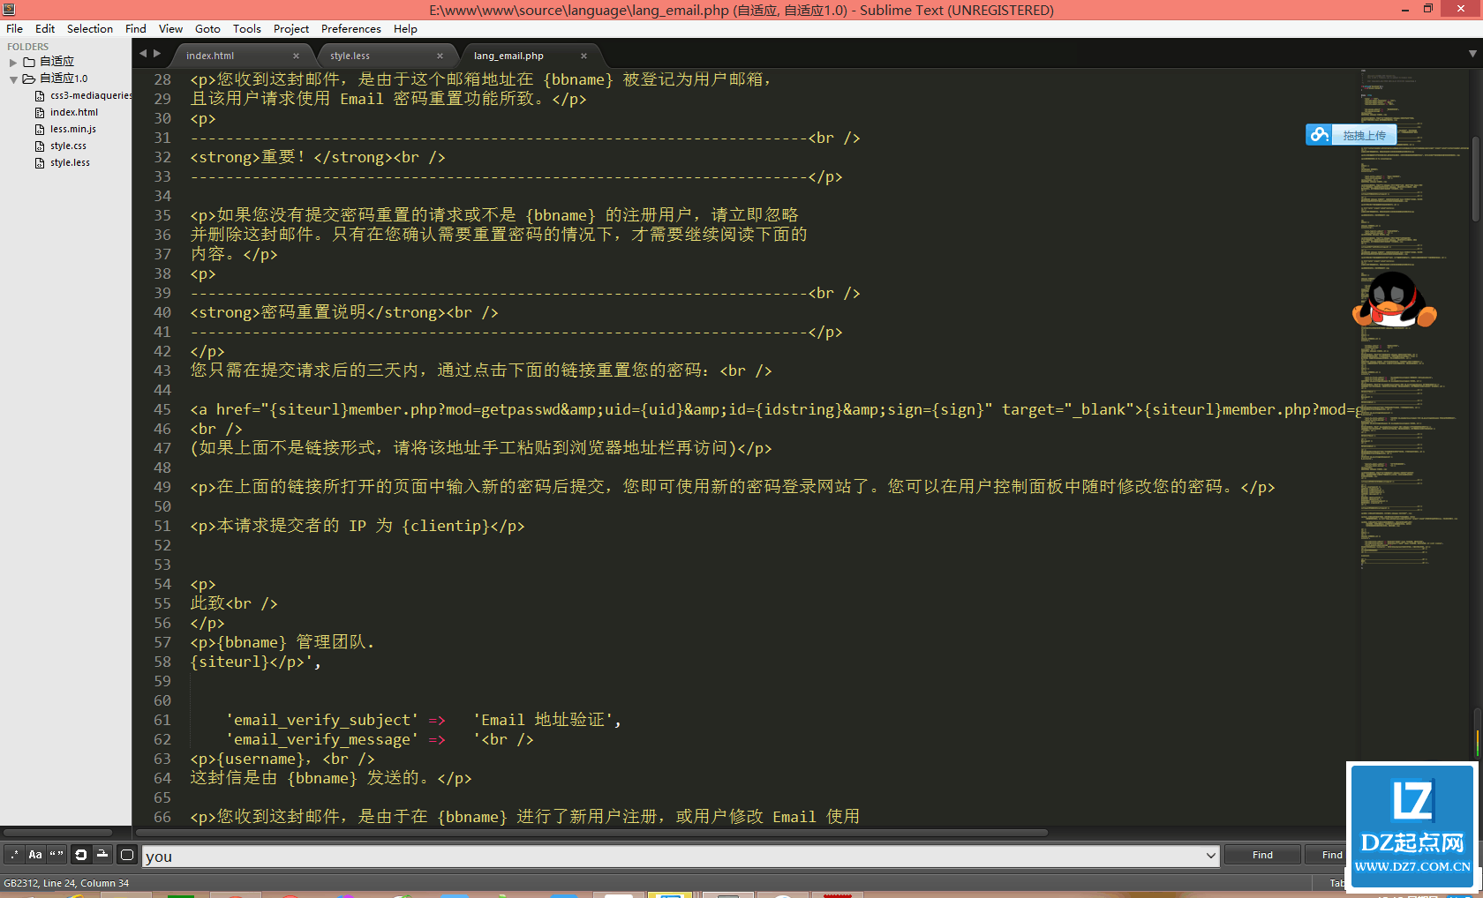
Task: Toggle highlight results option in Find bar
Action: (126, 854)
